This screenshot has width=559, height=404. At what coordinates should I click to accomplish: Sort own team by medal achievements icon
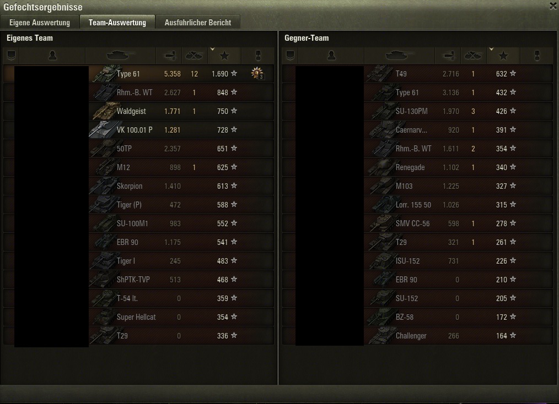tap(258, 56)
